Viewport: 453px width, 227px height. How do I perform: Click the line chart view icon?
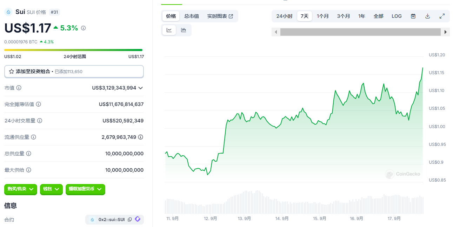[x=169, y=30]
